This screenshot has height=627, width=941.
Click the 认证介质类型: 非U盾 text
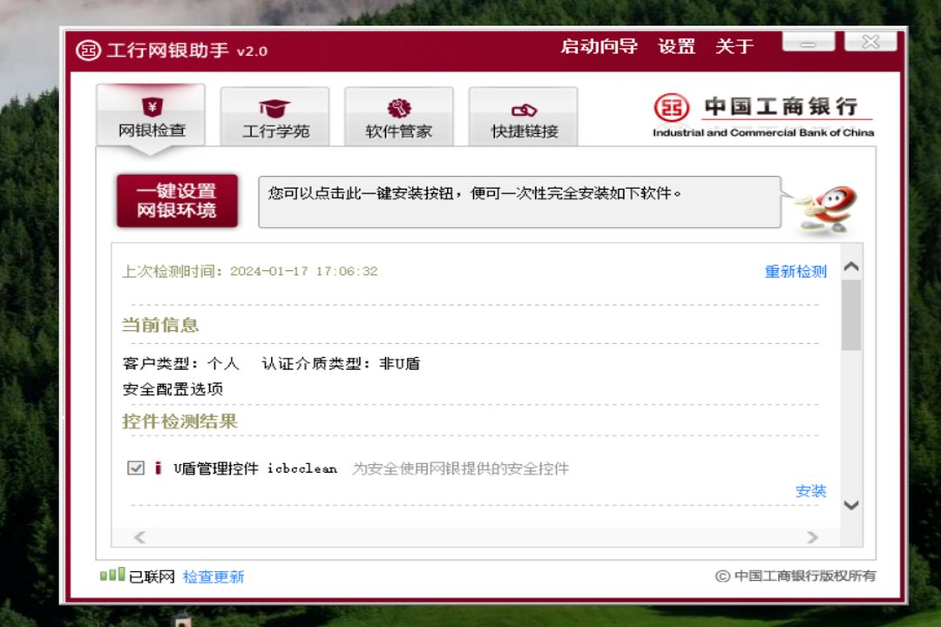point(341,364)
